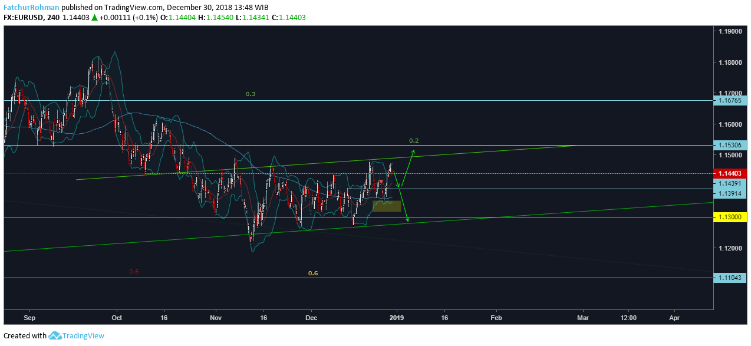Click the yellow 1.13000 price label
751x346 pixels.
pyautogui.click(x=730, y=218)
